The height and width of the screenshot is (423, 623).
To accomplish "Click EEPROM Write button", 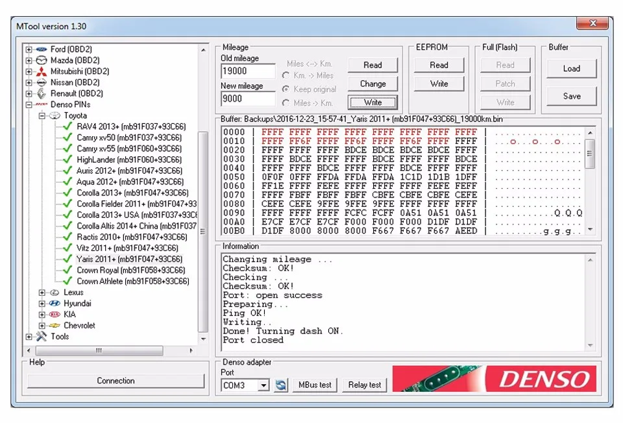I will pos(439,84).
